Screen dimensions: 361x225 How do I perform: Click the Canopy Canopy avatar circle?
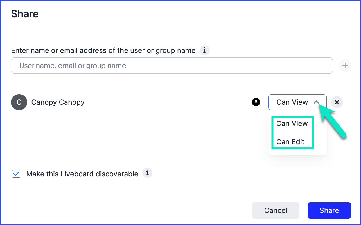(x=19, y=102)
